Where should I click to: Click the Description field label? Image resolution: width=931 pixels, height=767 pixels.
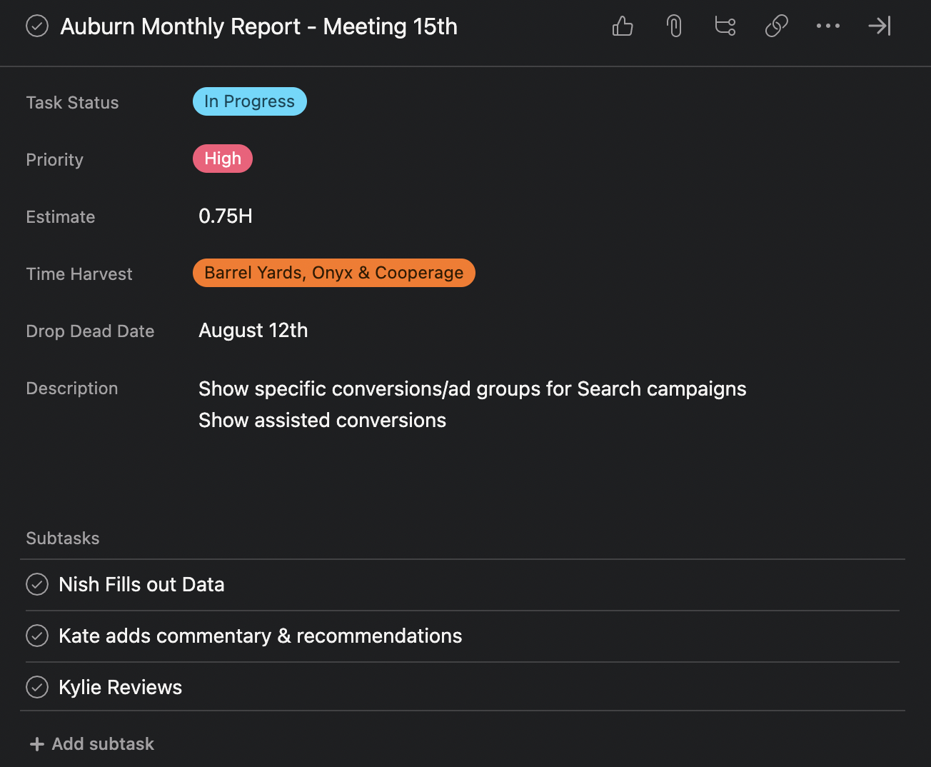click(72, 388)
